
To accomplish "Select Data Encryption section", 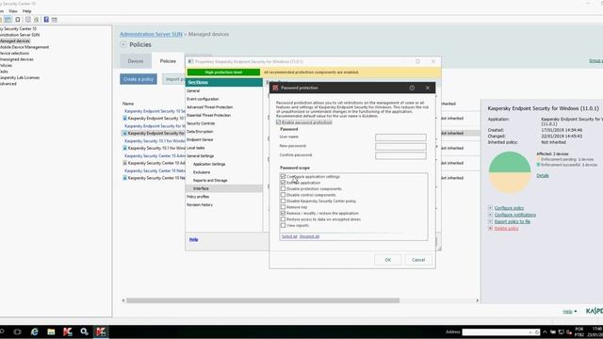I will click(x=200, y=132).
